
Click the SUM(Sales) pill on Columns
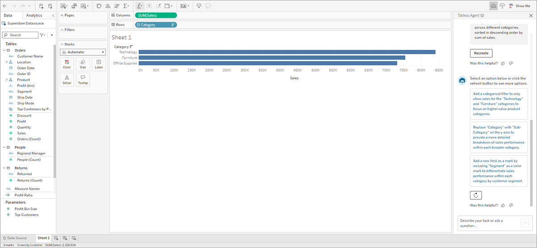pos(156,15)
